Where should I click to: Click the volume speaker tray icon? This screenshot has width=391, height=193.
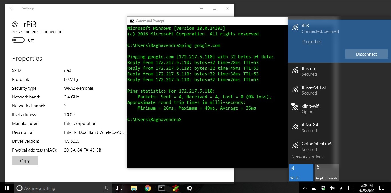(332, 188)
